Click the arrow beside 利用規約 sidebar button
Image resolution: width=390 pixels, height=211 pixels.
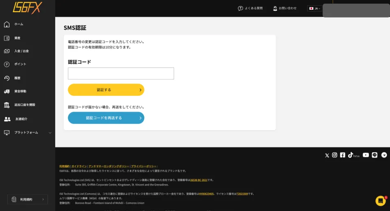(43, 199)
